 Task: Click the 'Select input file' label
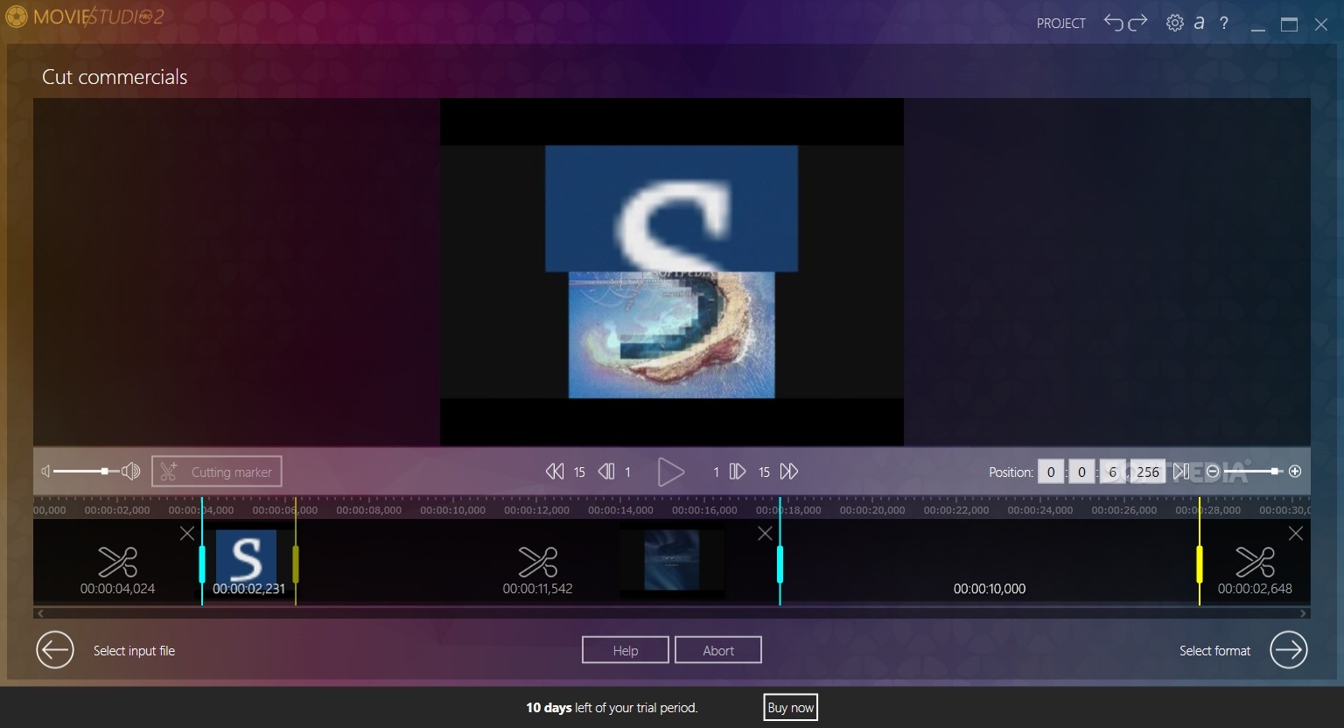(134, 651)
